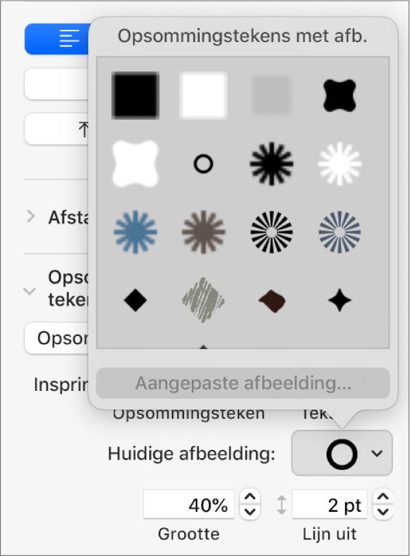Pick the small hollow circle bullet

(204, 164)
